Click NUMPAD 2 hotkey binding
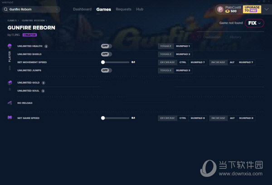This screenshot has height=185, width=272. 183,54
